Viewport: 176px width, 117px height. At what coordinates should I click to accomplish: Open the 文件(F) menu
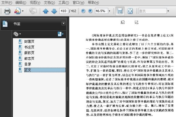point(7,2)
